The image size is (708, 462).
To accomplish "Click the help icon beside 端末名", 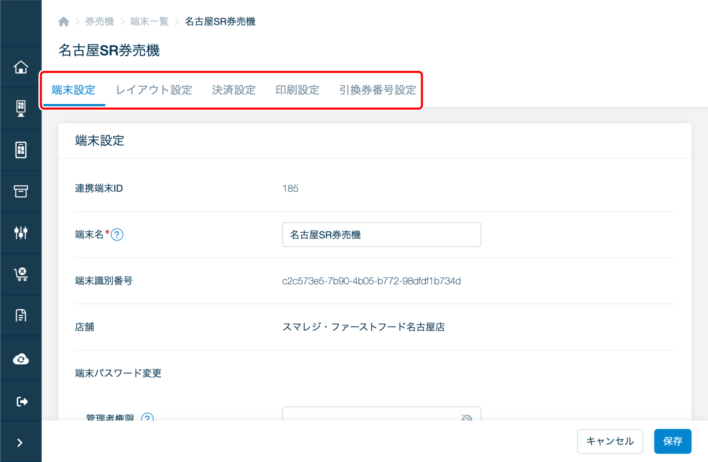I will pyautogui.click(x=117, y=235).
